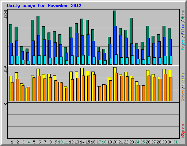The width and height of the screenshot is (187, 146).
Task: Click the cyan pages bar for day 1
Action: click(12, 60)
